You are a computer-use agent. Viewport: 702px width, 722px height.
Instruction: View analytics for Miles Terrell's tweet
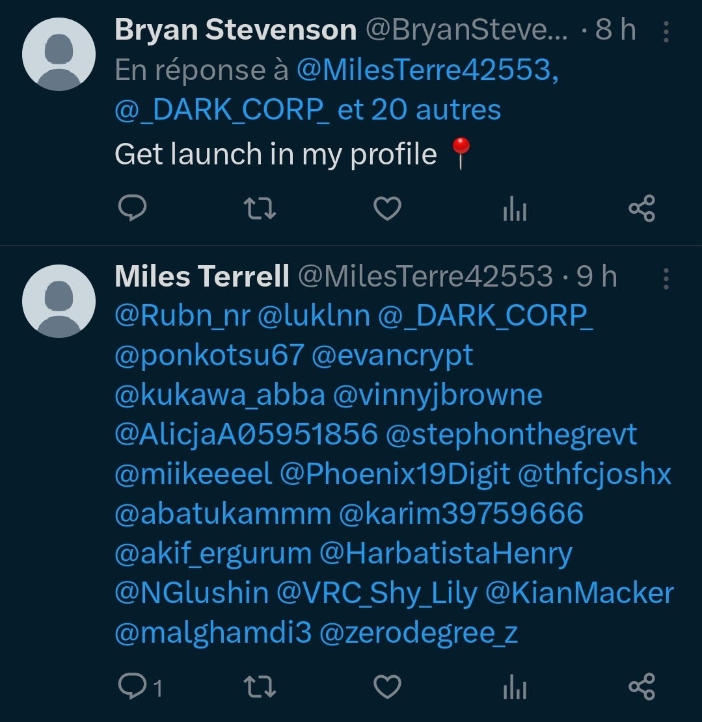pos(515,688)
